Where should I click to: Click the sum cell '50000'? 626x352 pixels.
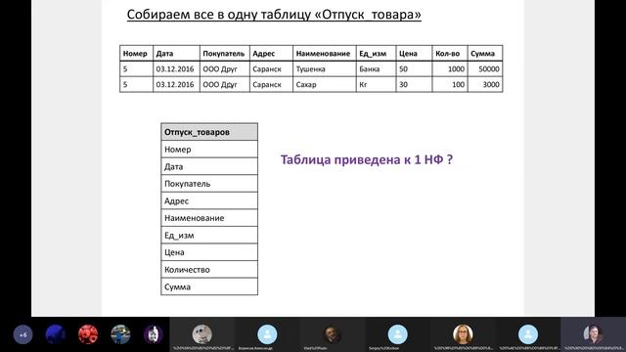click(x=485, y=68)
